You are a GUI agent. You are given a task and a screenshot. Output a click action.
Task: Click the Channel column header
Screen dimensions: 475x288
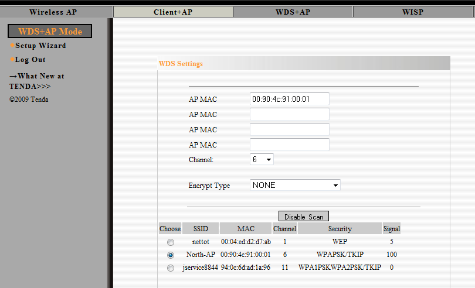[285, 229]
